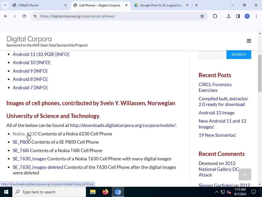Open Android 8 link
Viewport: 262px width, 197px height.
click(23, 79)
